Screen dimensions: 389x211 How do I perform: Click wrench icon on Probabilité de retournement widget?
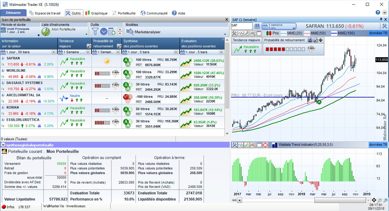click(315, 40)
